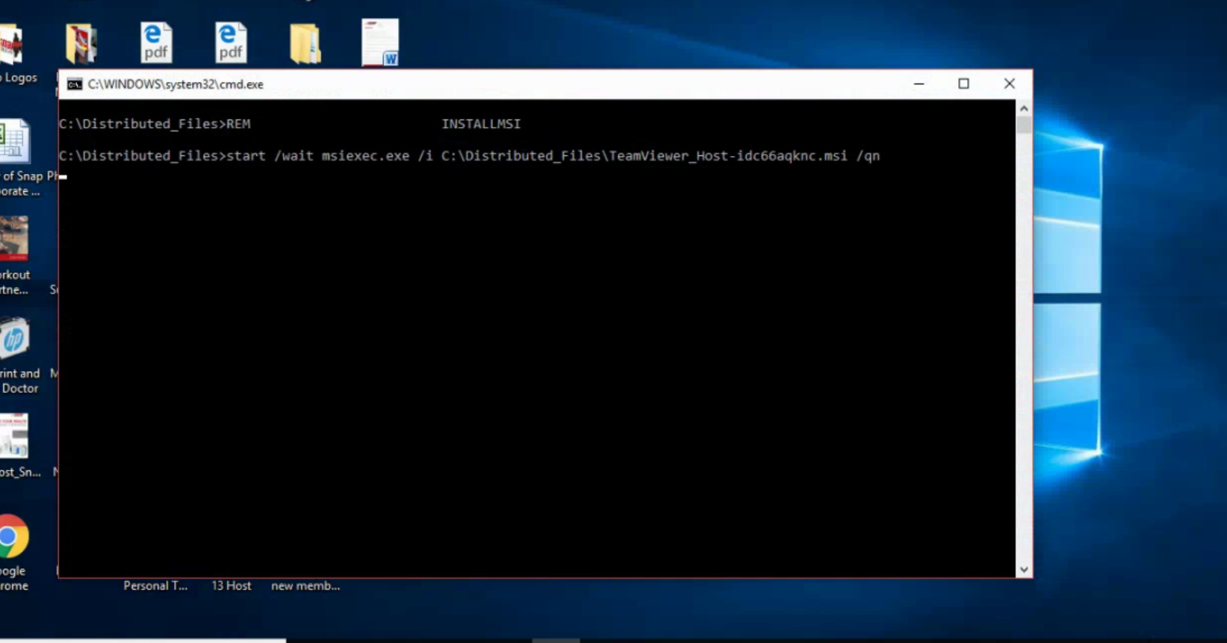Click the INSTALLMSI text in the console
The height and width of the screenshot is (643, 1227).
pyautogui.click(x=481, y=124)
